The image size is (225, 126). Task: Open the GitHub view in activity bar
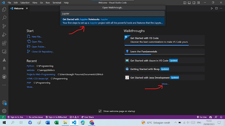[x=4, y=77]
